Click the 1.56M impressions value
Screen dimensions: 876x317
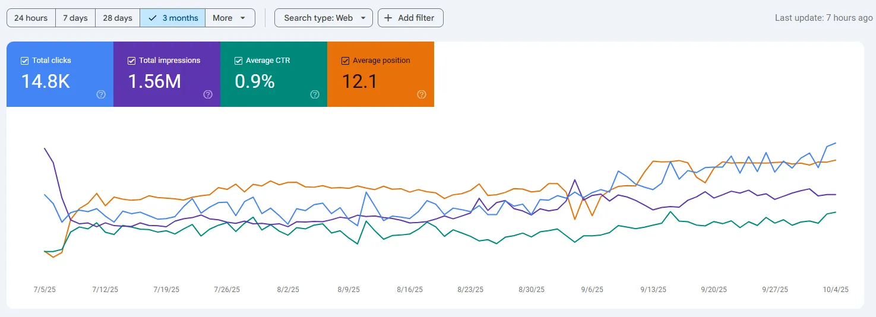pos(154,81)
